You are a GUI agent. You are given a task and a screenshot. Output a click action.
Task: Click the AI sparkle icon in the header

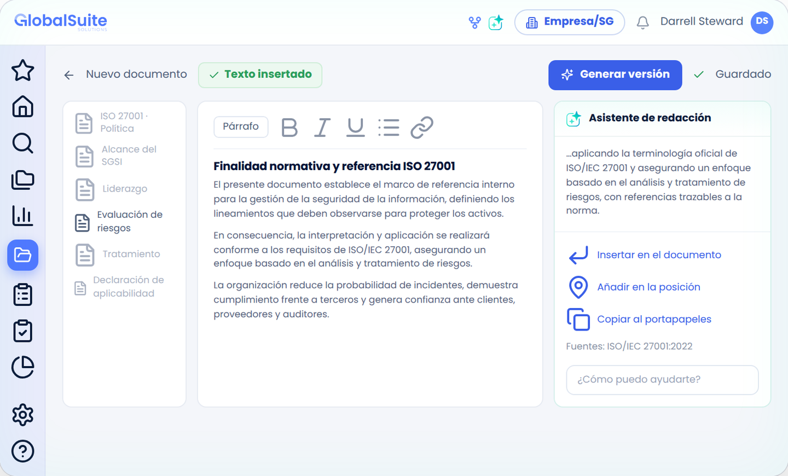[496, 22]
